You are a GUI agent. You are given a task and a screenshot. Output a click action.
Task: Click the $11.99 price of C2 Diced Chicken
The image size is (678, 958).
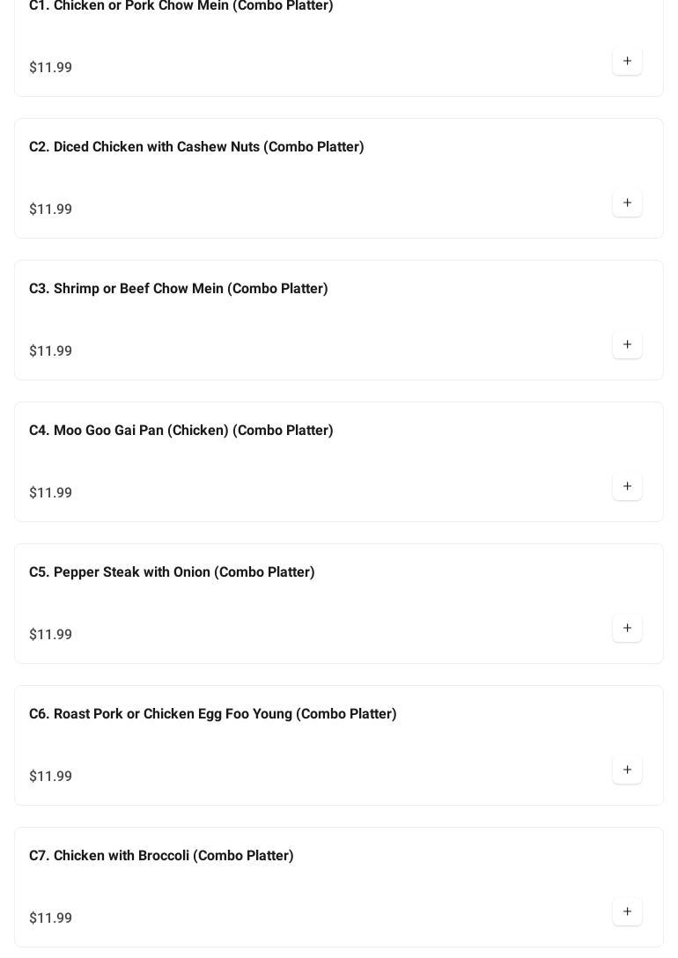[51, 210]
